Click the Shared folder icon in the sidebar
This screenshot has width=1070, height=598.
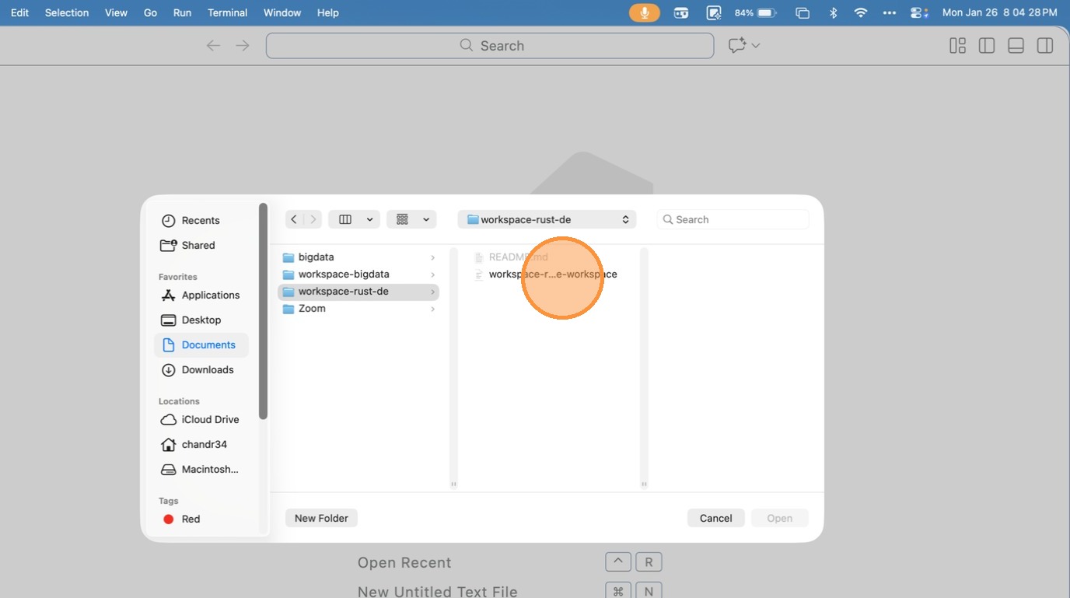pos(168,246)
